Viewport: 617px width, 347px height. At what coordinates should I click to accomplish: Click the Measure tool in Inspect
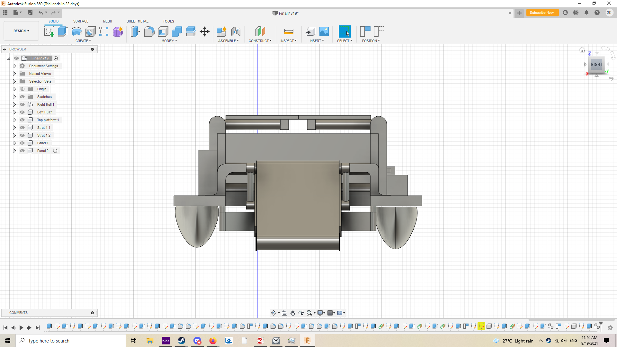click(x=289, y=31)
